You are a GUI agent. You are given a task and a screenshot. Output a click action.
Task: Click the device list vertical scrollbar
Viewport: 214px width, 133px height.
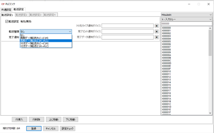click(x=210, y=70)
